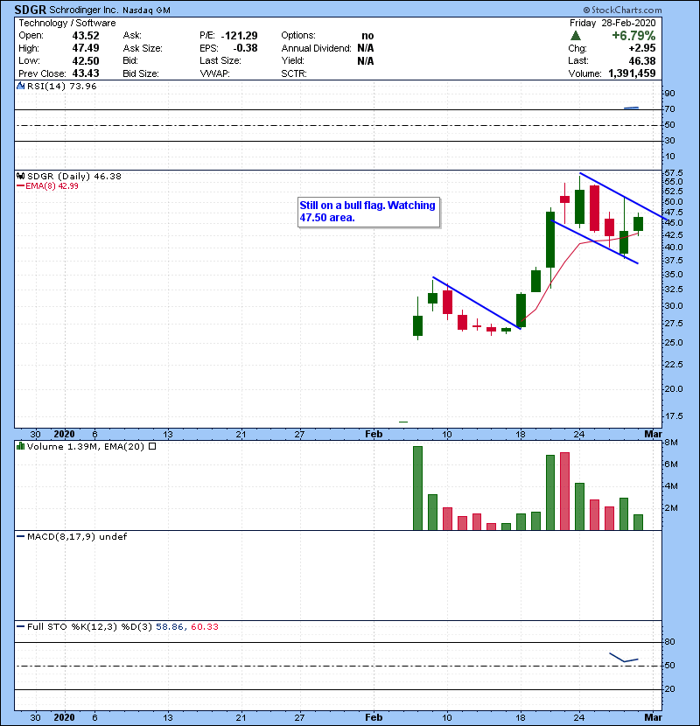Screen dimensions: 700x726
Task: Click the 80 level on stochastic axis
Action: [669, 642]
